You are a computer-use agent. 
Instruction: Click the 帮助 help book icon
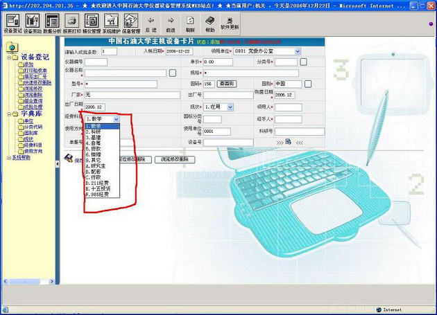[x=209, y=22]
